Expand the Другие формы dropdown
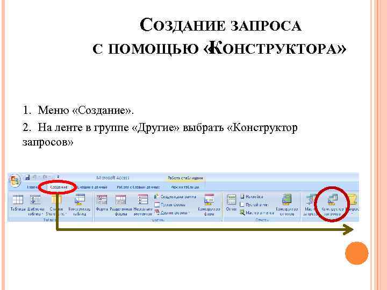 coord(172,213)
